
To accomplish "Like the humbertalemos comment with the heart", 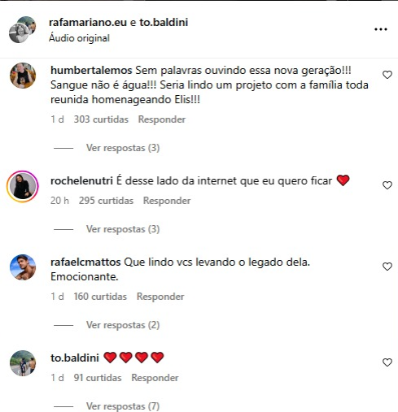I will [x=387, y=75].
